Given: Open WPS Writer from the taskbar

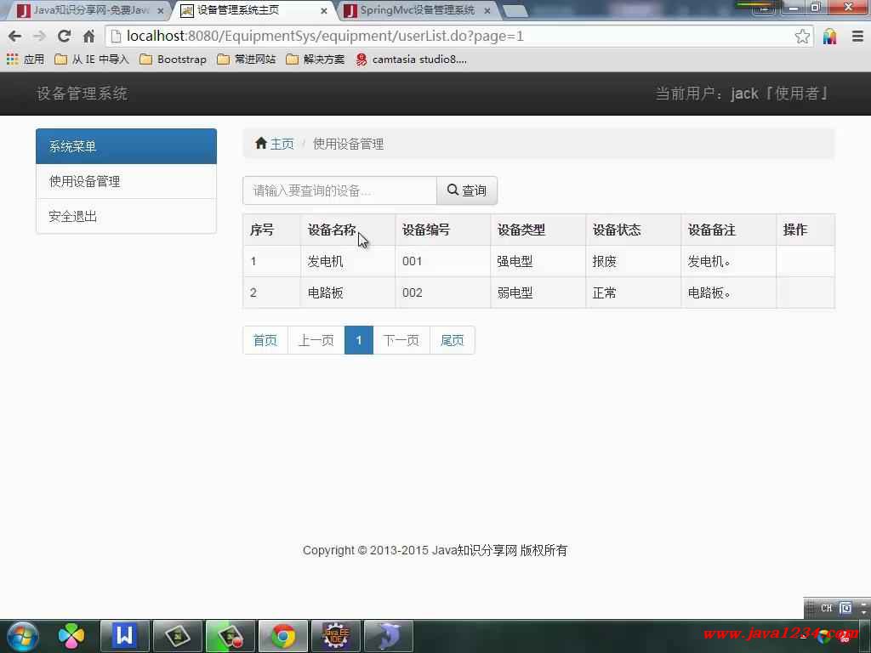Looking at the screenshot, I should tap(125, 636).
